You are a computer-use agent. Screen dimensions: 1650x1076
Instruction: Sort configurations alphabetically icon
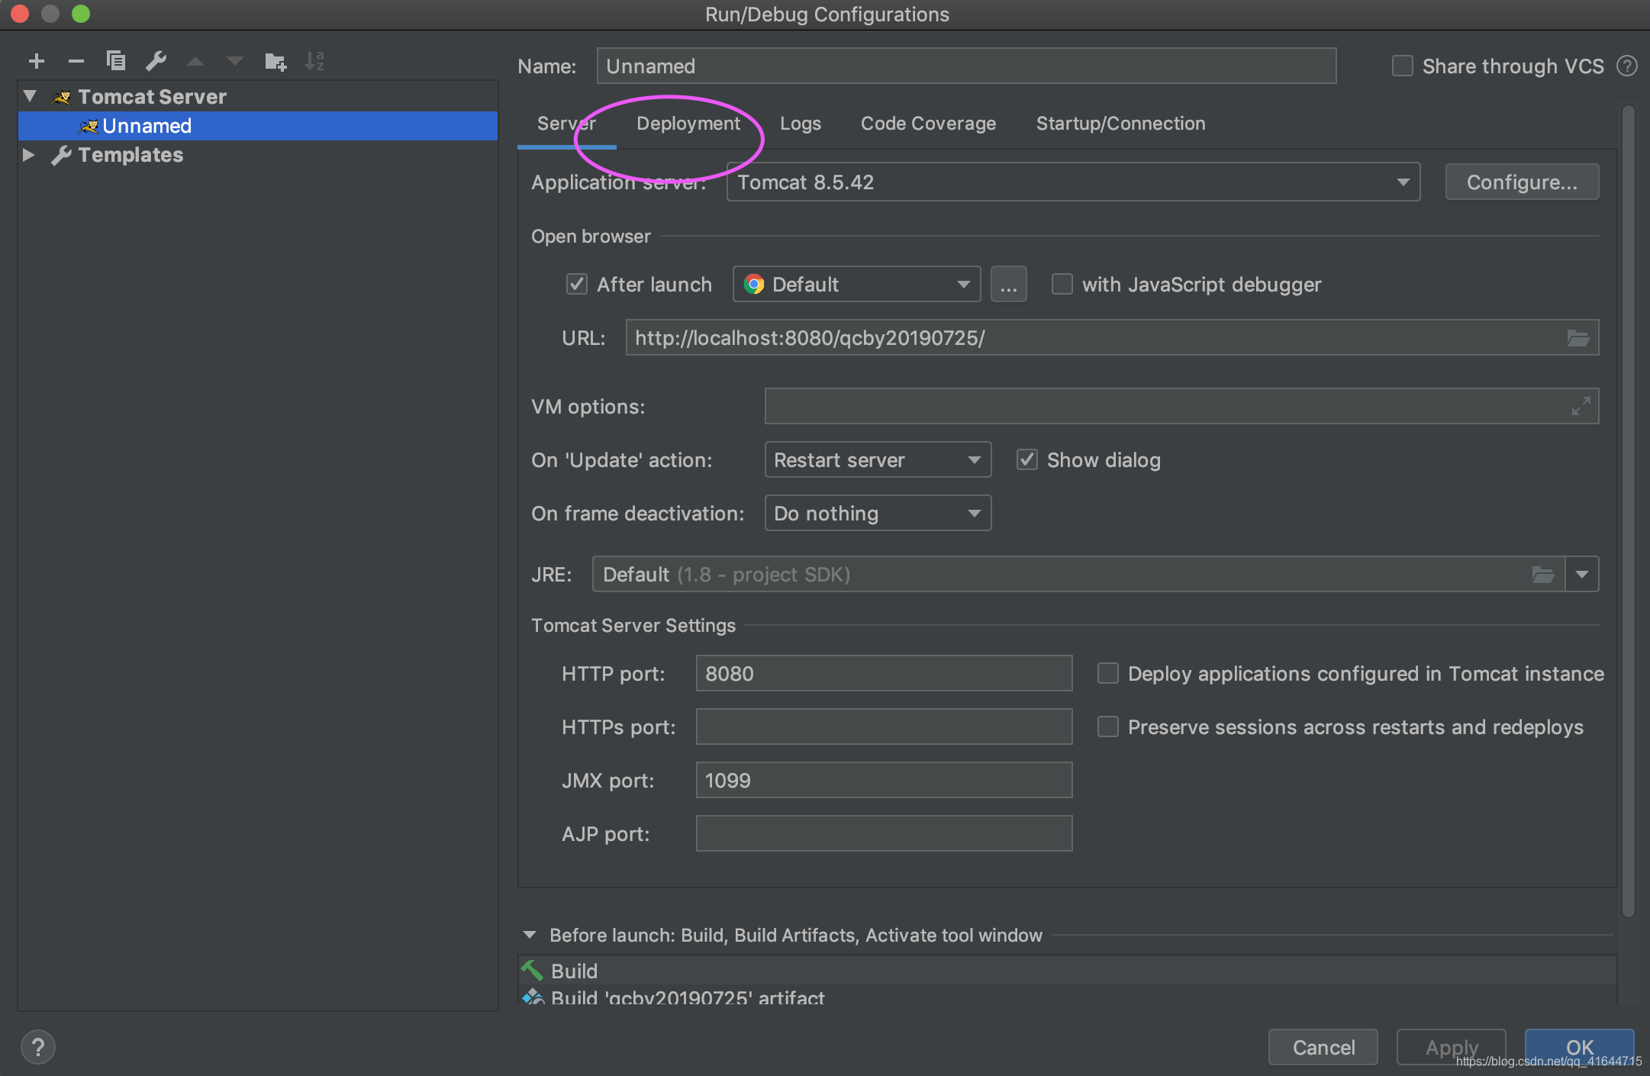tap(314, 61)
